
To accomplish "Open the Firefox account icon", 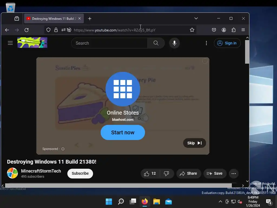I will [x=224, y=30].
